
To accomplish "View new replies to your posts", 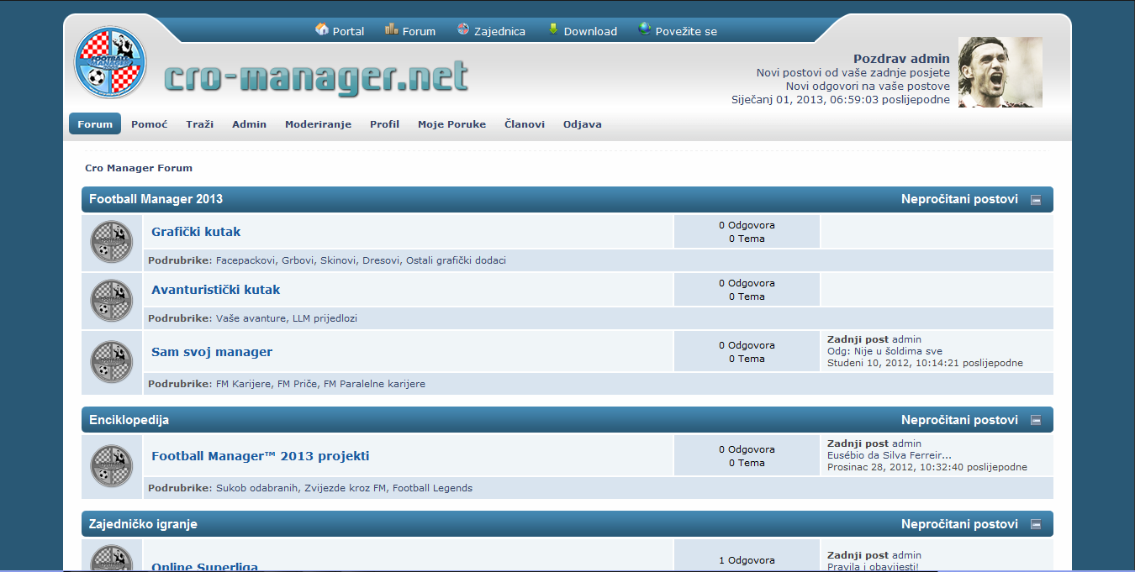I will coord(868,86).
